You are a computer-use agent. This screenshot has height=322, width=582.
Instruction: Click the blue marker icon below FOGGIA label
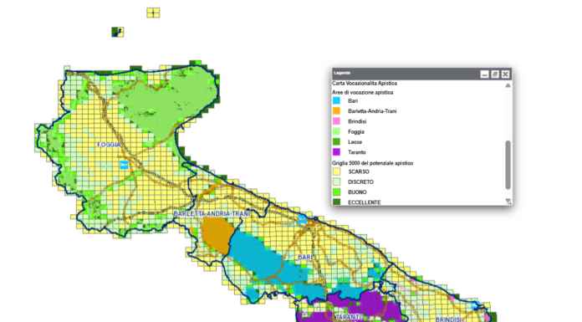[124, 165]
